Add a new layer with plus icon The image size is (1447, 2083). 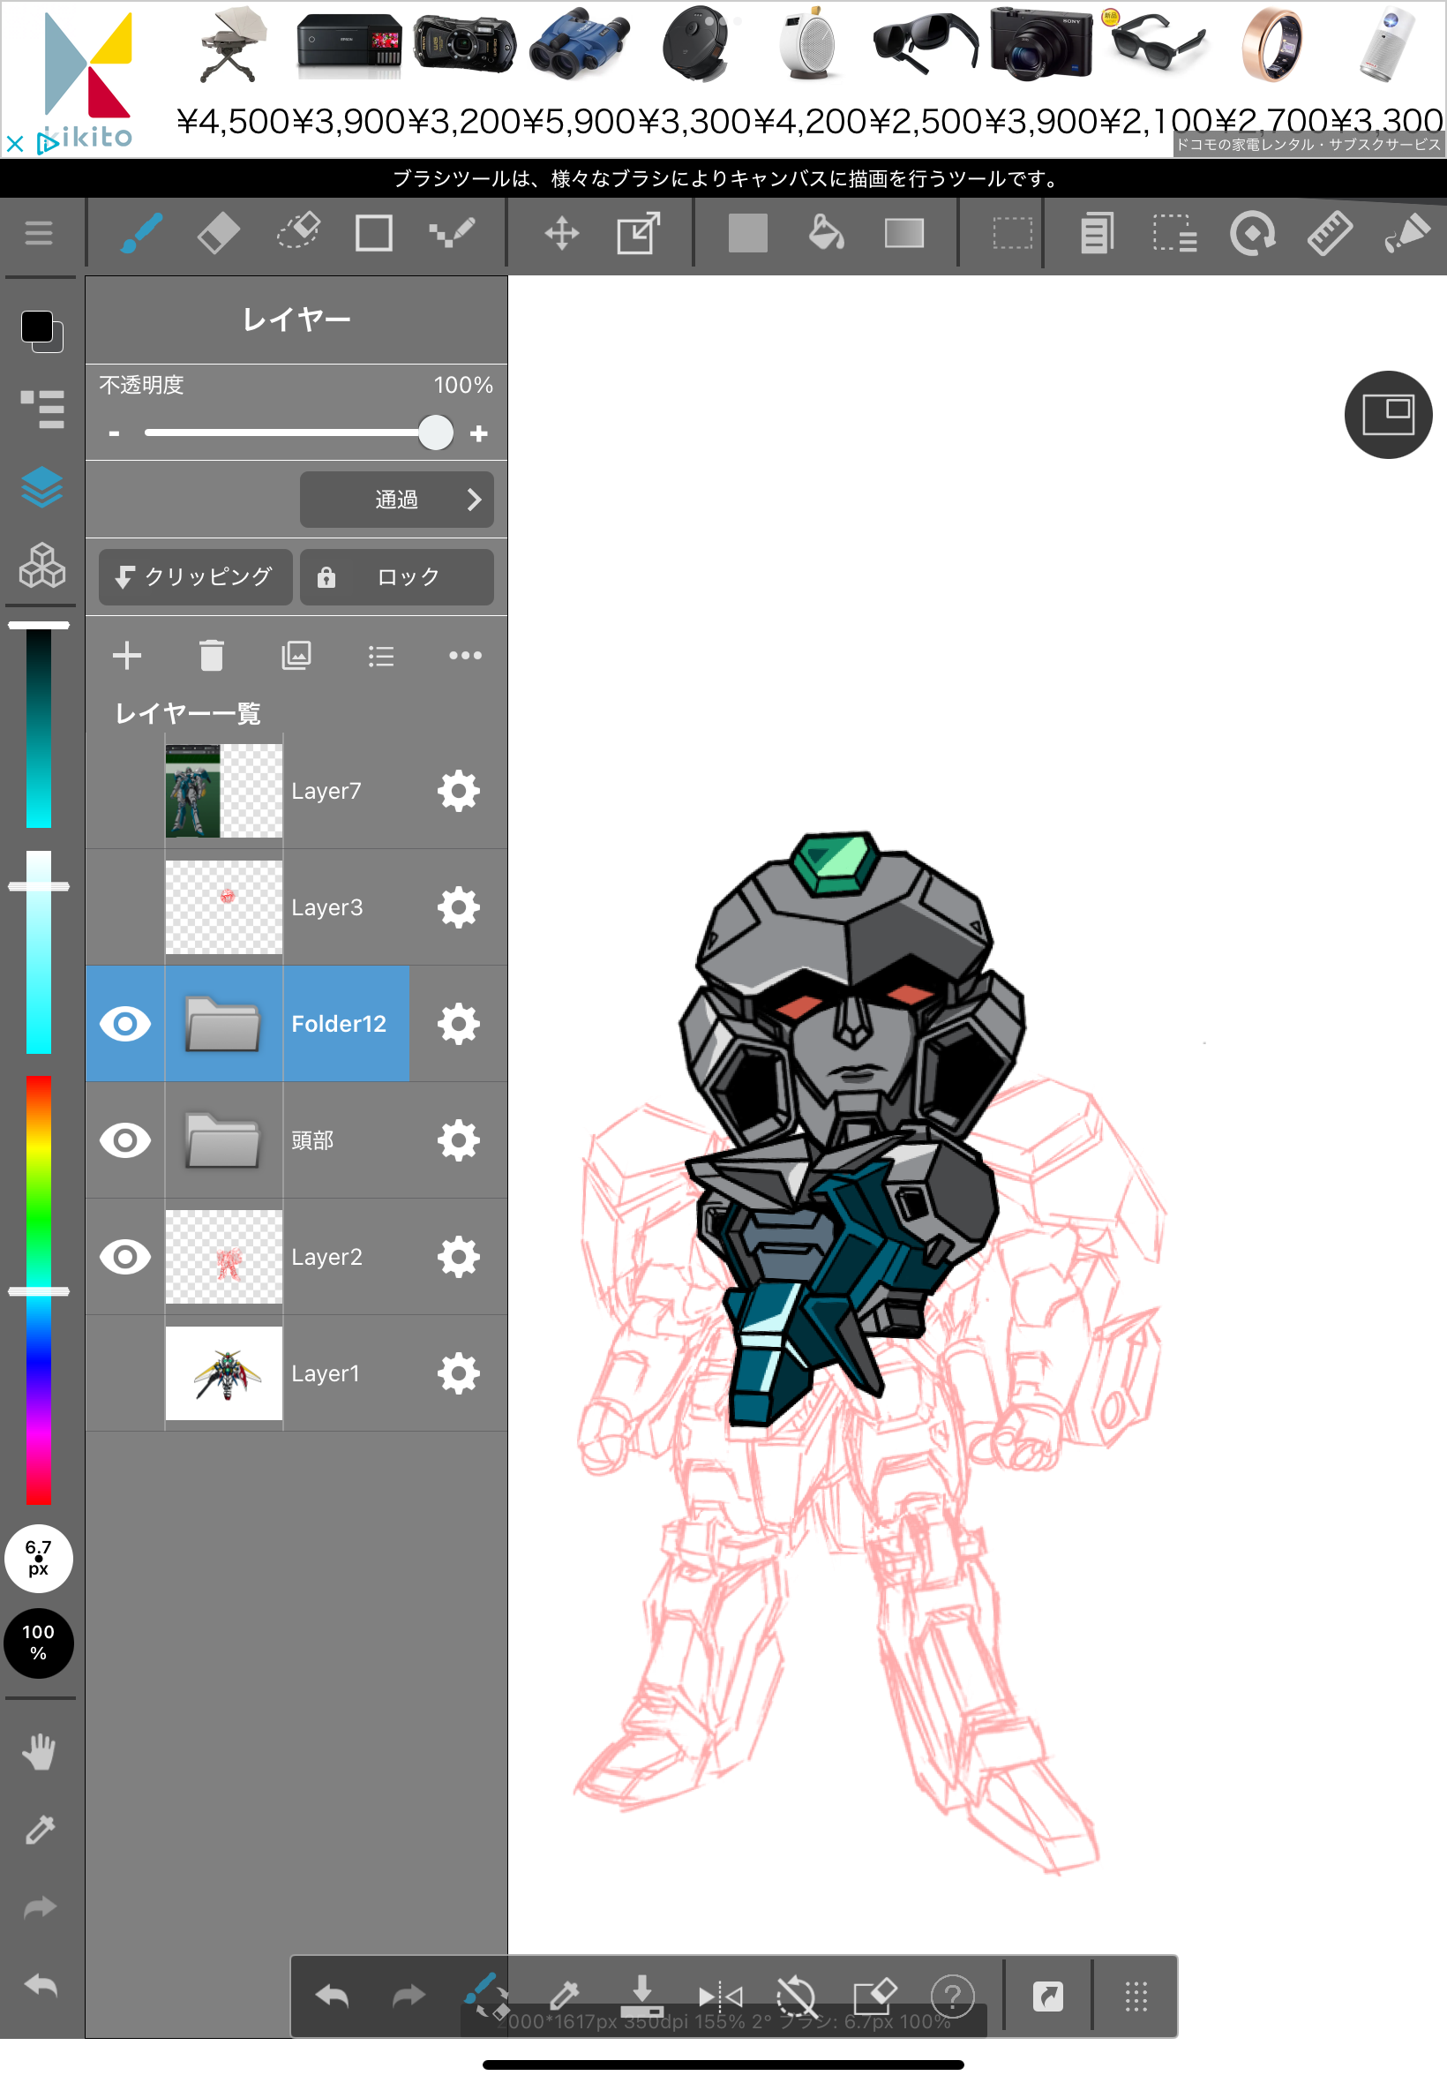pos(127,656)
